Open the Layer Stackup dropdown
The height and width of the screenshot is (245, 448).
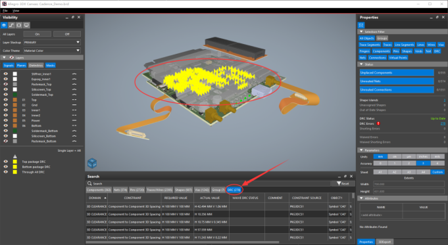(52, 42)
